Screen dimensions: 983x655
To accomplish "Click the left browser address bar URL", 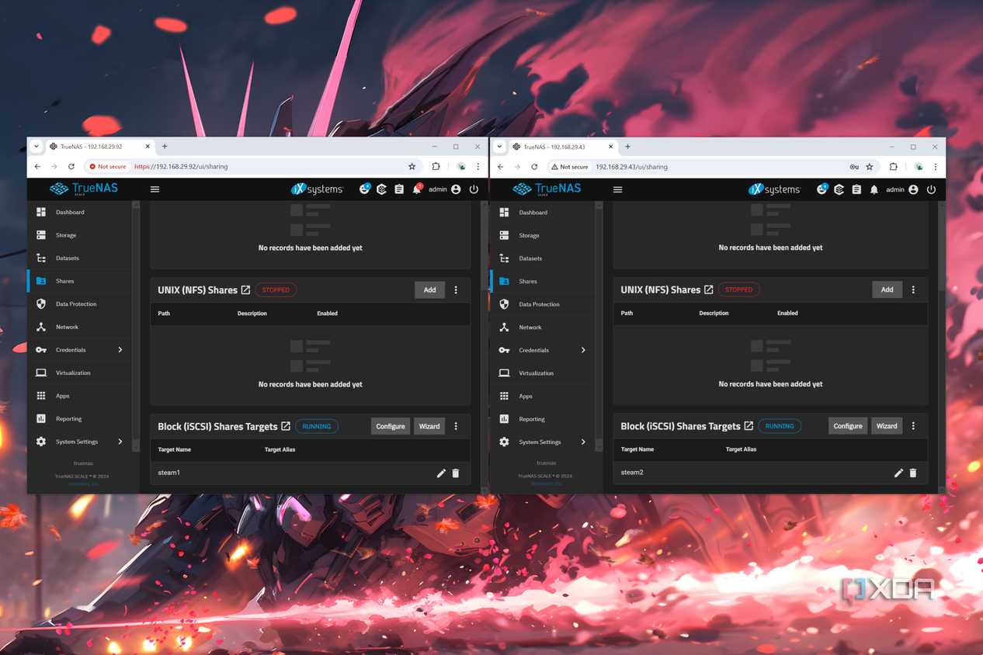I will [181, 166].
